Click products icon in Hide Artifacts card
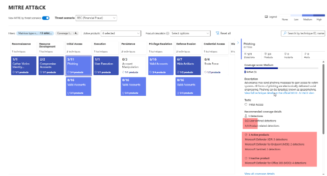 click(x=178, y=72)
